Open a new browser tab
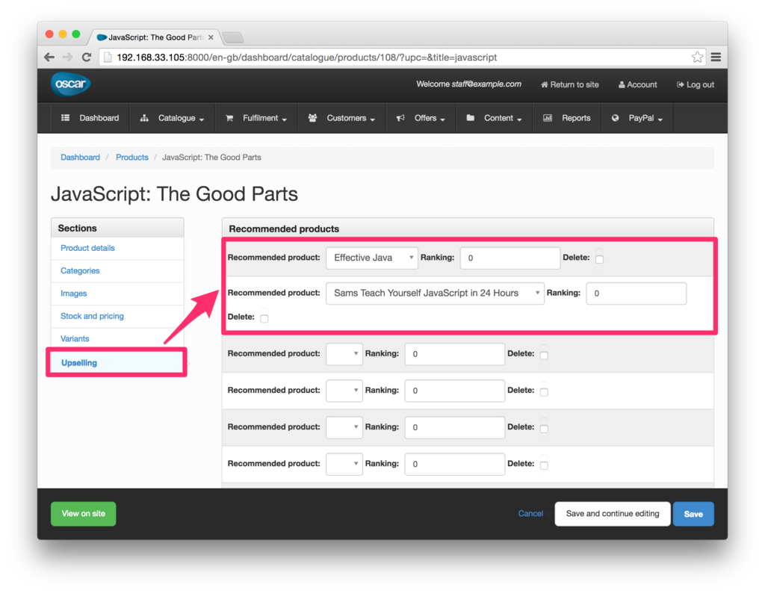Viewport: 765px width, 593px height. pos(233,37)
